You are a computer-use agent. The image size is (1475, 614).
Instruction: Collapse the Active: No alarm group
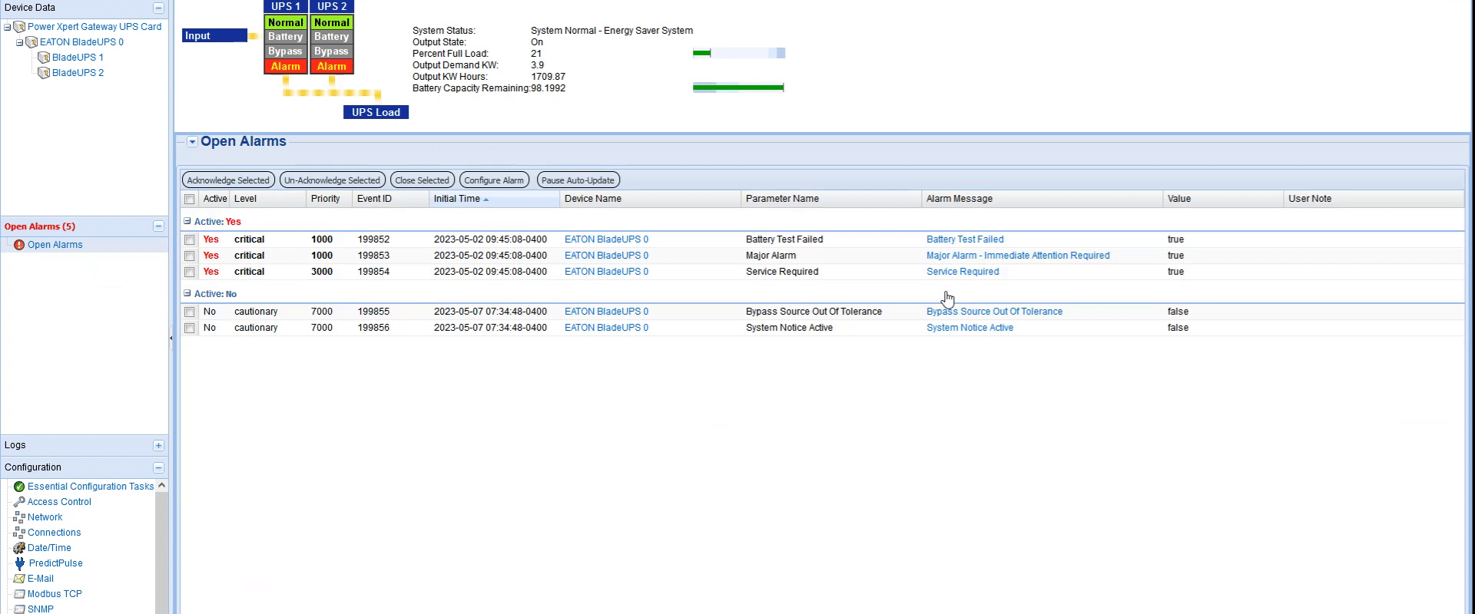187,293
